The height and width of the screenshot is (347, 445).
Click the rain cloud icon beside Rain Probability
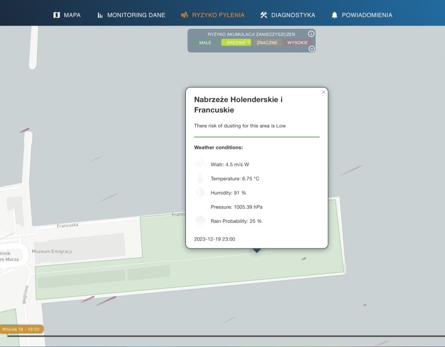point(200,221)
